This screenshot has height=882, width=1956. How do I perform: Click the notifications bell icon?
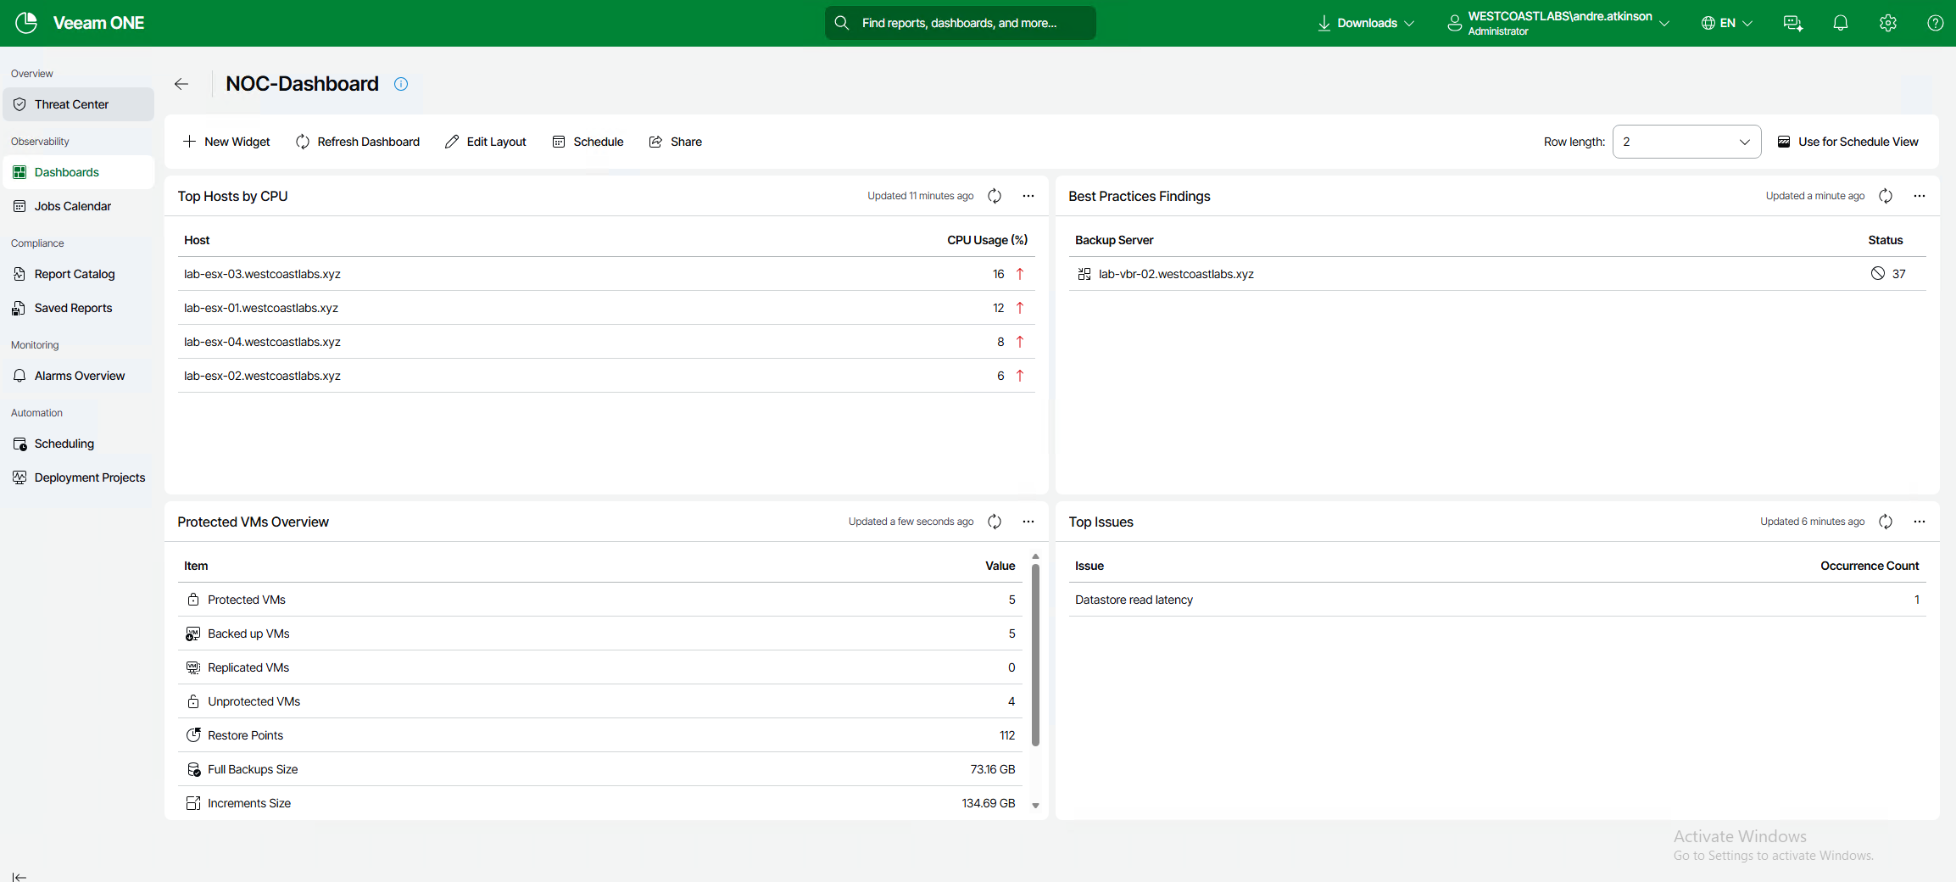(1840, 23)
